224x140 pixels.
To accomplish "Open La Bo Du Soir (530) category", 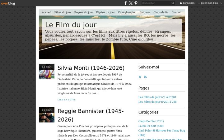I will 151,126.
